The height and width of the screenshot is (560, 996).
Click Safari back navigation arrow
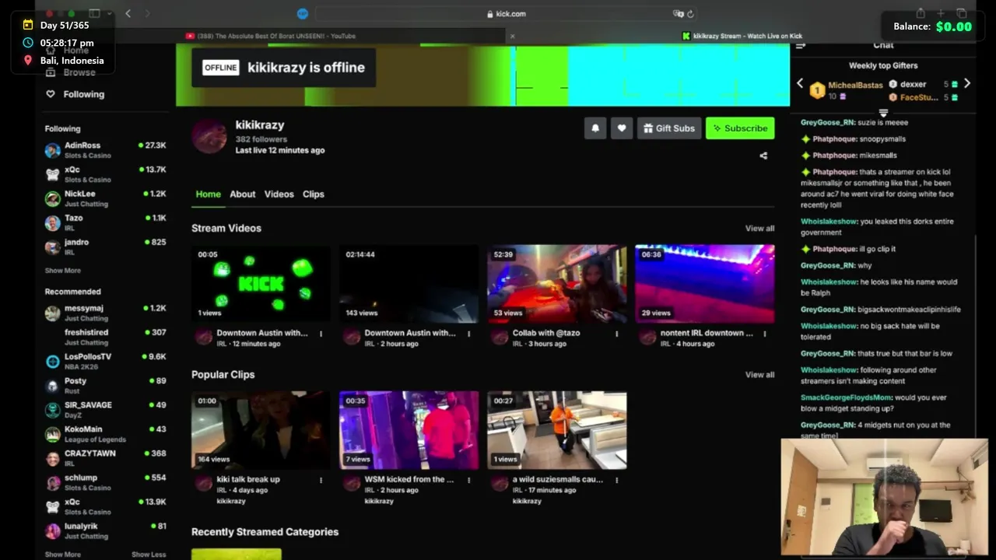point(128,13)
